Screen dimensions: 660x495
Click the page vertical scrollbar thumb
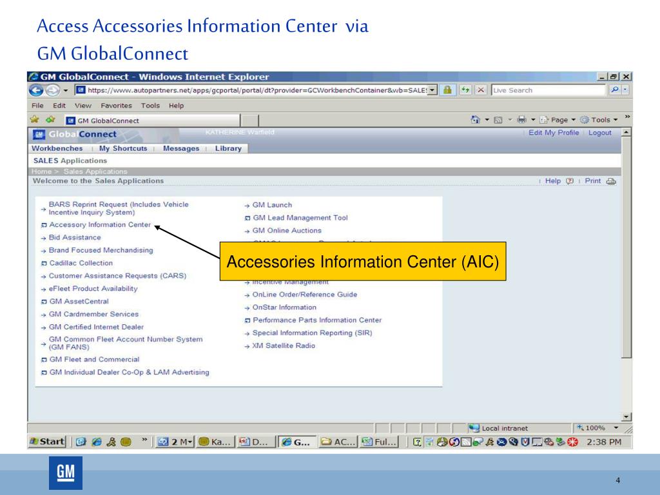626,247
